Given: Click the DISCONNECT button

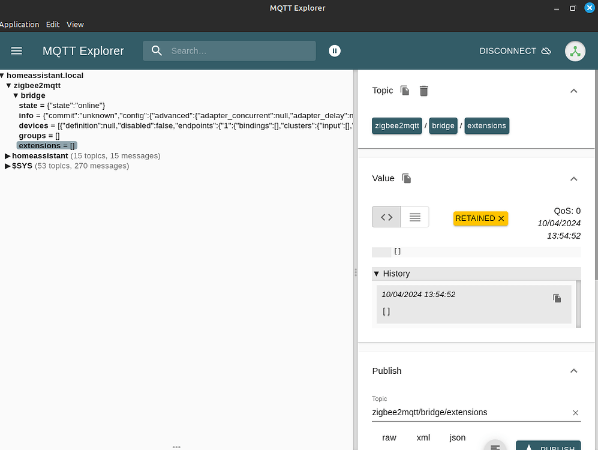Looking at the screenshot, I should 515,51.
